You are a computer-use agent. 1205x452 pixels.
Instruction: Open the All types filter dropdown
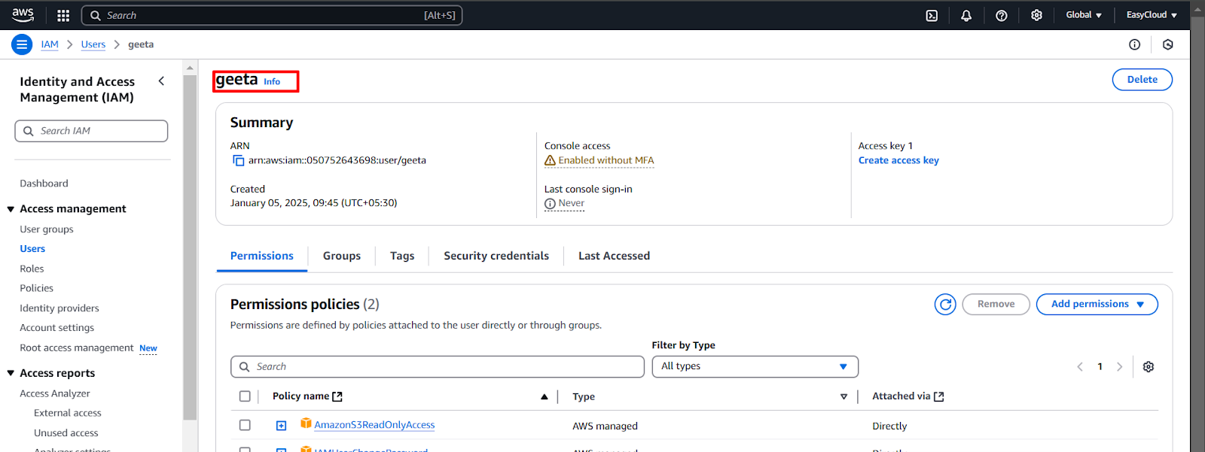(x=755, y=366)
